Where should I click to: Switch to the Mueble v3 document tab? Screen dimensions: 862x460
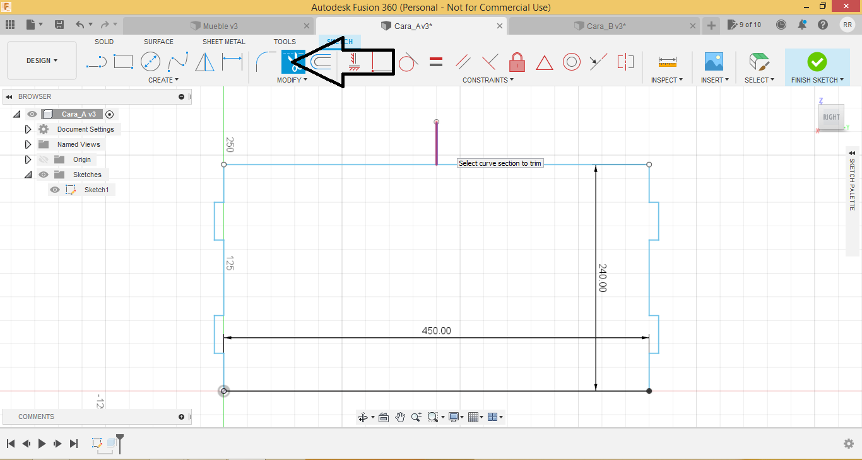coord(219,26)
